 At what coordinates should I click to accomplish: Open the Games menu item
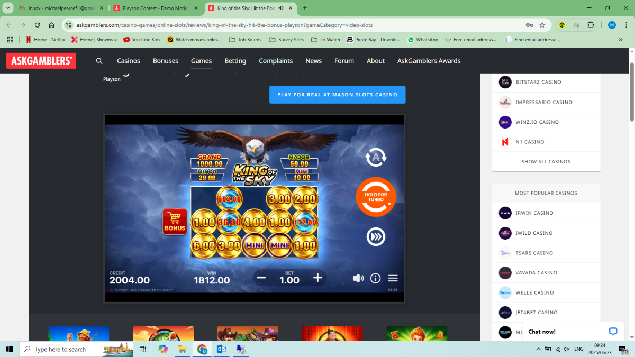pyautogui.click(x=202, y=61)
